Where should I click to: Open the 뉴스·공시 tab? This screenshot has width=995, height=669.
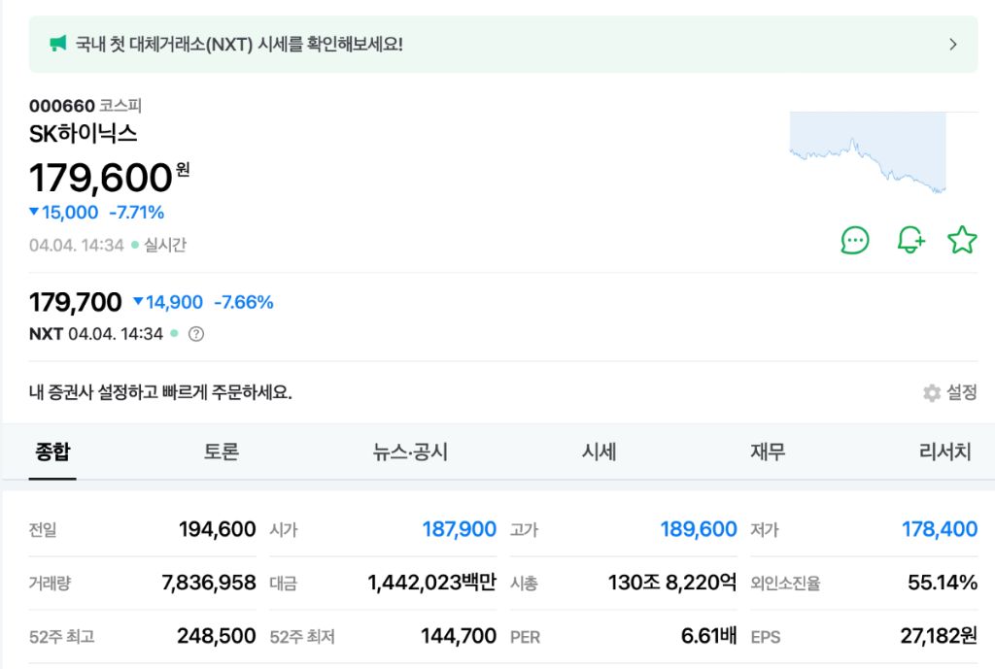(x=410, y=452)
